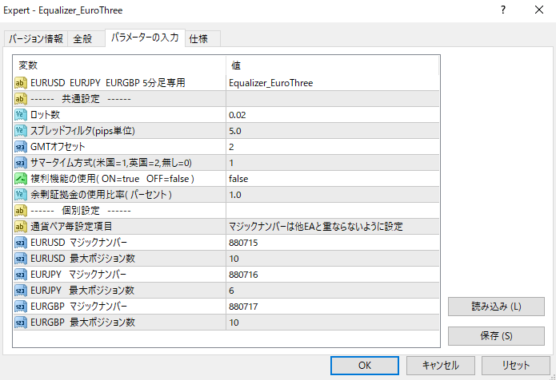
Task: Open the 全般 tab
Action: [82, 38]
